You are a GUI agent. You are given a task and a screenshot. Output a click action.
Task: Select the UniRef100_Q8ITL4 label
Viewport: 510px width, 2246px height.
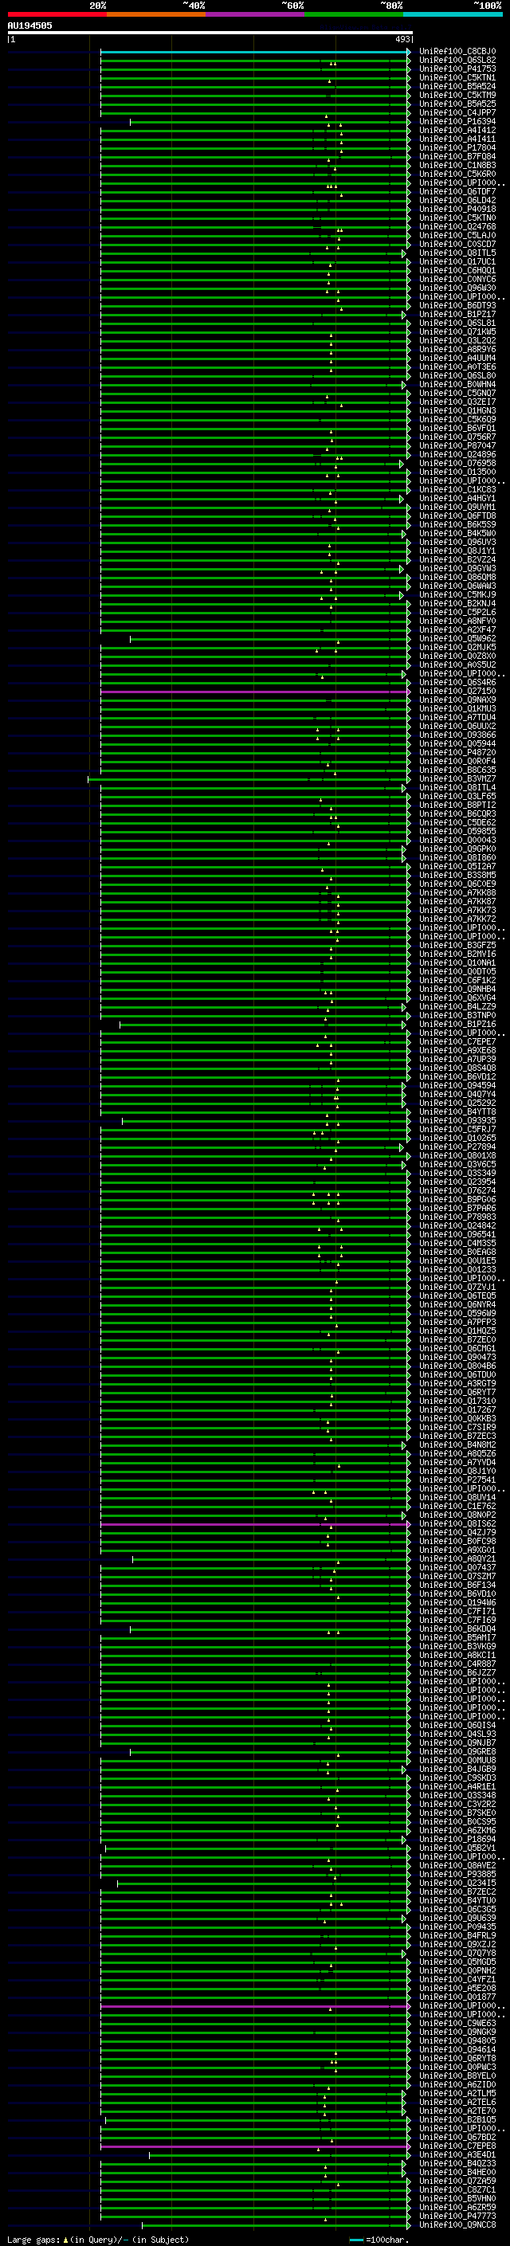tap(457, 787)
